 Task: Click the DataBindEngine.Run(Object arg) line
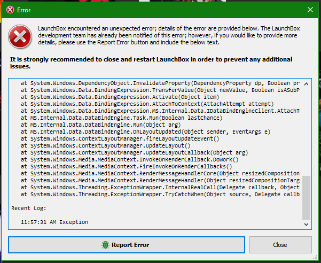coord(101,125)
